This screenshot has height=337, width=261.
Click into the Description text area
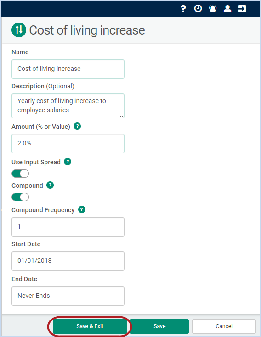tap(68, 106)
